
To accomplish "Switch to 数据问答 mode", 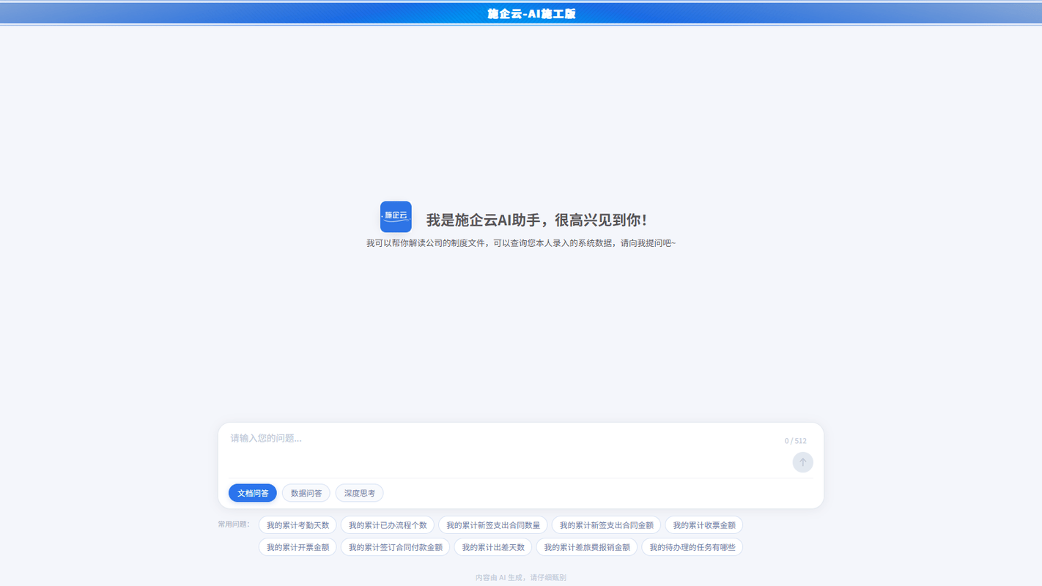I will [x=306, y=493].
